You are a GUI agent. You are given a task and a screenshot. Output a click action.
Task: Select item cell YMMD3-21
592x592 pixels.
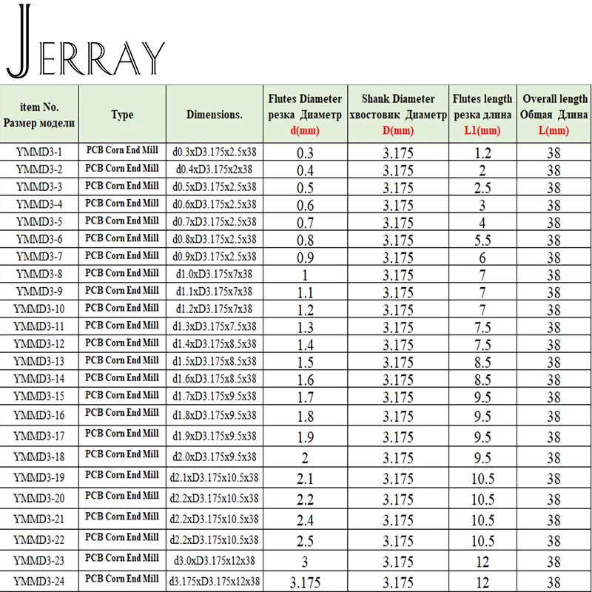coord(39,519)
